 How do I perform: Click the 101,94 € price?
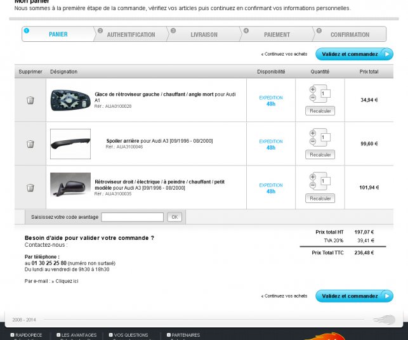[x=369, y=188]
